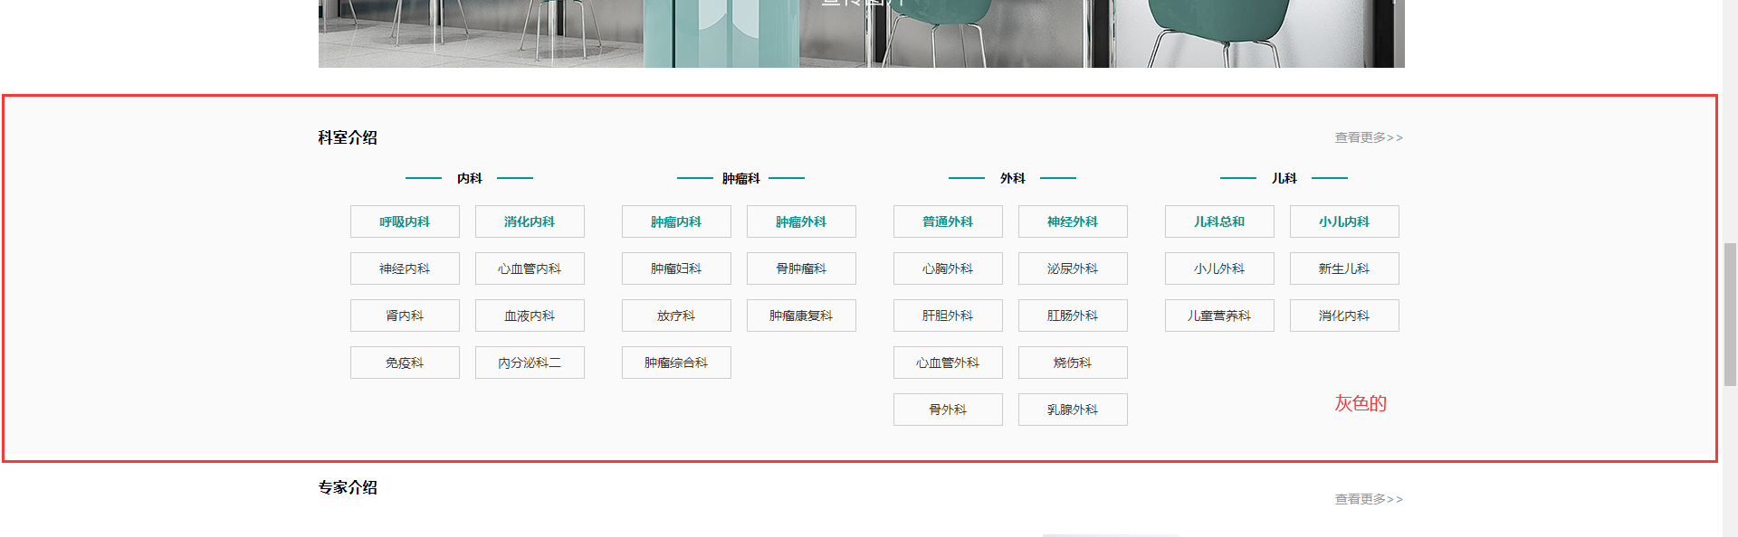Choose the 放疗科 department
1738x537 pixels.
[x=676, y=316]
